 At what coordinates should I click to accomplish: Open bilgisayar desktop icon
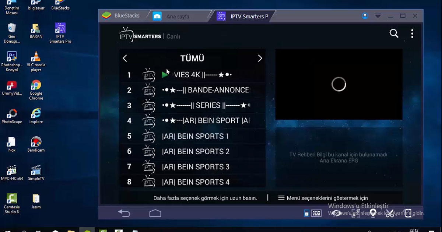36,5
